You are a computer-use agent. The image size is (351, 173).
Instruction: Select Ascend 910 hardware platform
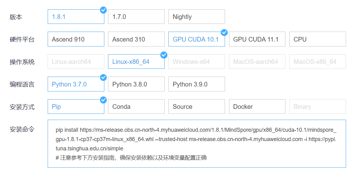(x=76, y=39)
